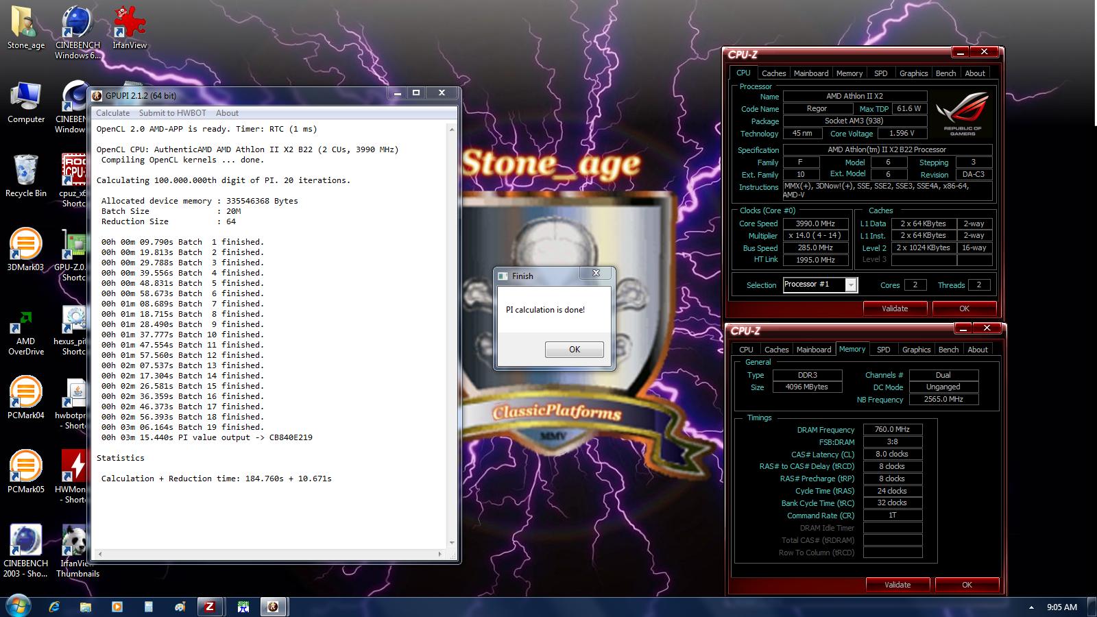Show hidden tray icons arrow
1097x617 pixels.
point(1031,607)
